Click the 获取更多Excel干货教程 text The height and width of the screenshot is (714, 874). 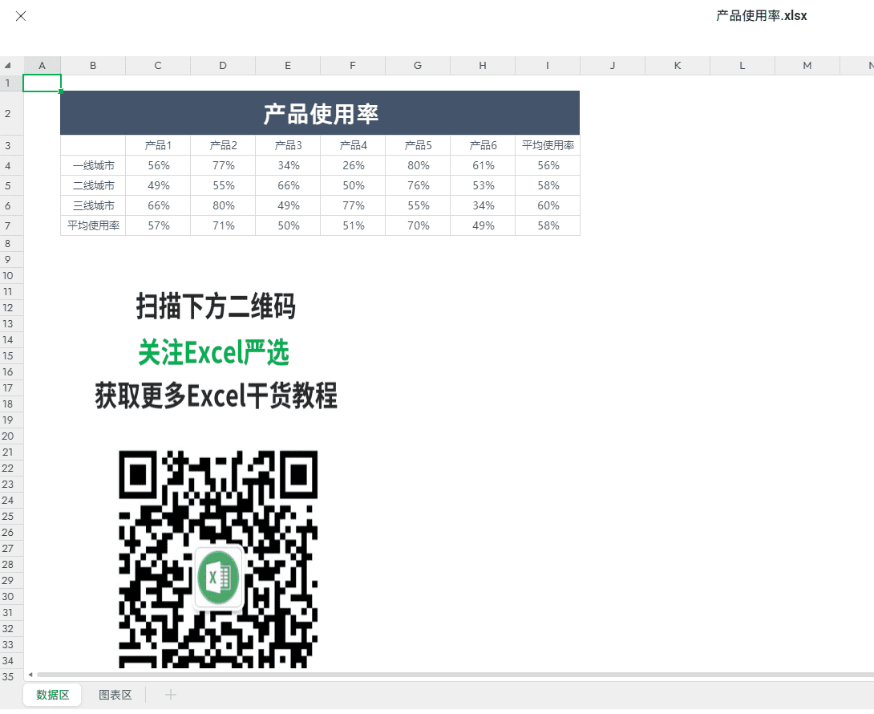pyautogui.click(x=216, y=396)
